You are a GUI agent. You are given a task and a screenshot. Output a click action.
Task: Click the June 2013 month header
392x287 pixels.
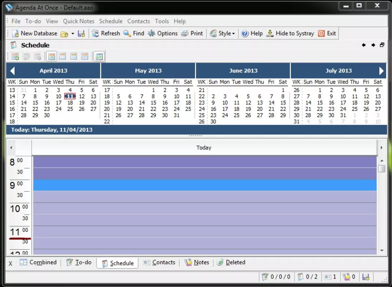coord(243,71)
